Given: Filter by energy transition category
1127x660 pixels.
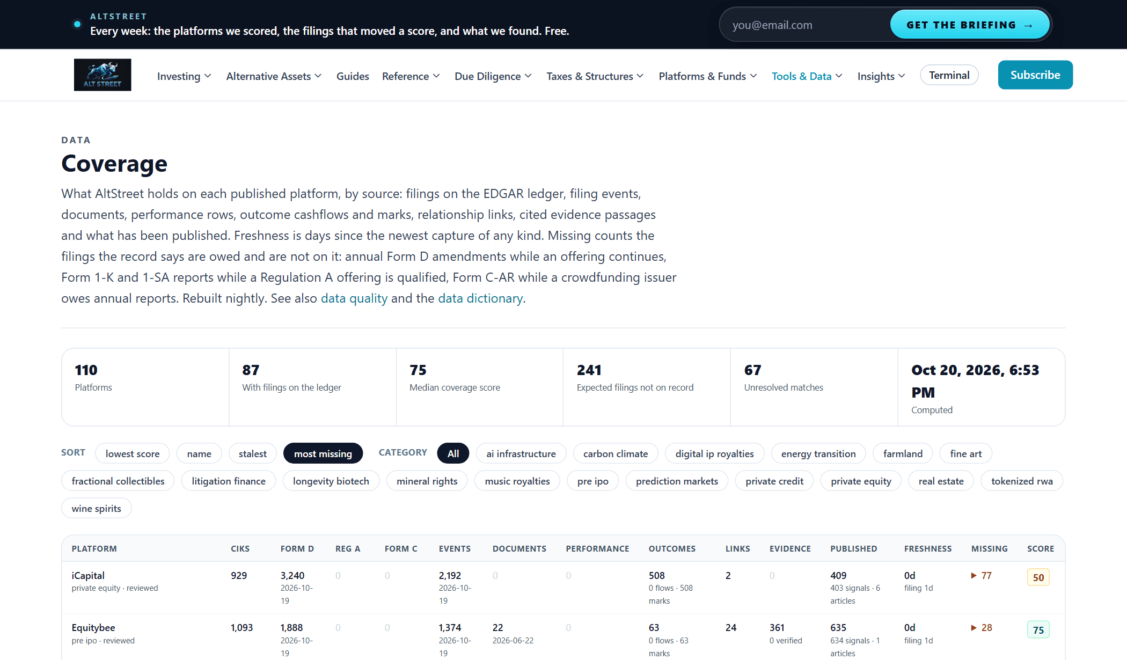Looking at the screenshot, I should point(818,453).
